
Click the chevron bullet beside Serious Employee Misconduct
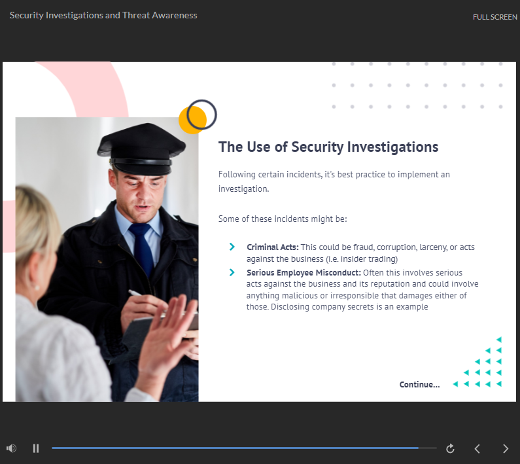point(232,272)
